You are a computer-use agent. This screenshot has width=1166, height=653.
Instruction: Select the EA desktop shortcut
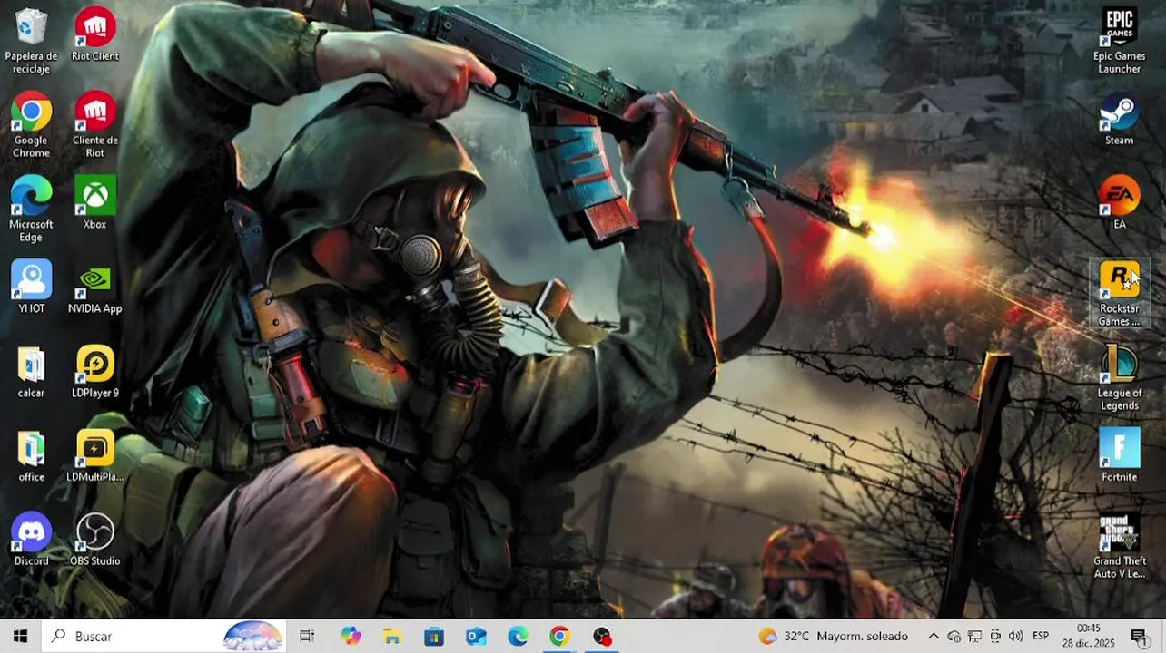pyautogui.click(x=1120, y=202)
